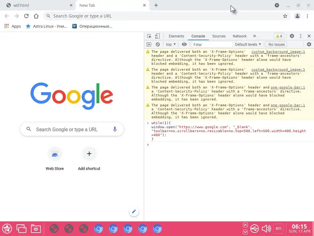Reload the current page
The width and height of the screenshot is (314, 236).
26,16
